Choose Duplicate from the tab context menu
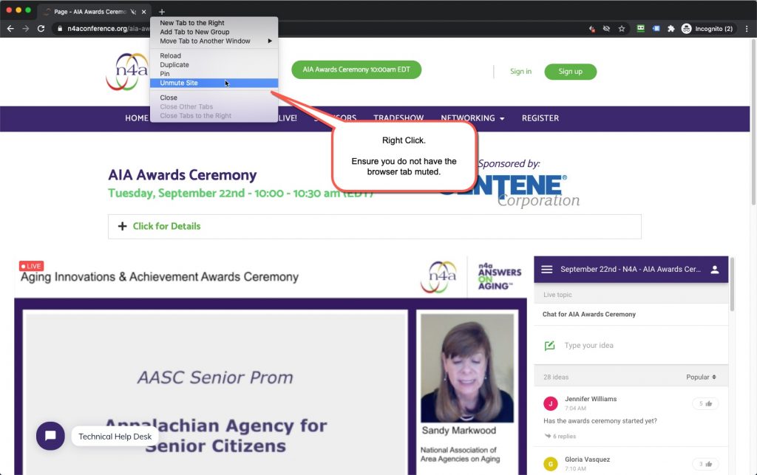This screenshot has width=757, height=475. (174, 65)
